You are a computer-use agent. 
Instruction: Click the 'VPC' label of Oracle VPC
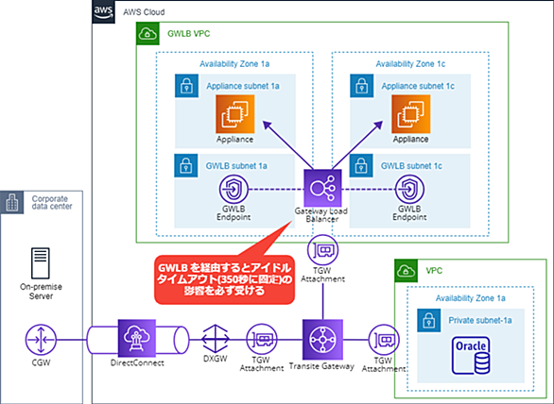click(x=434, y=271)
